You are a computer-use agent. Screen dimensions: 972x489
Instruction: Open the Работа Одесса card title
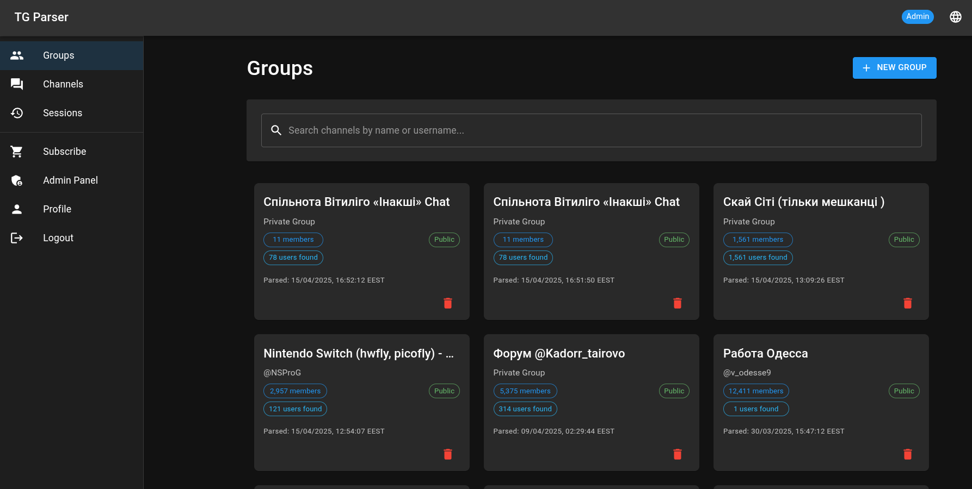[x=765, y=354]
